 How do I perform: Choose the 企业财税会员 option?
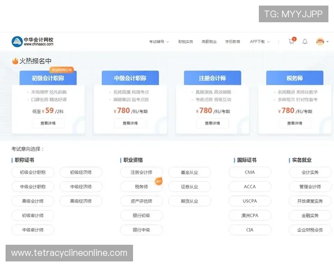tap(310, 230)
